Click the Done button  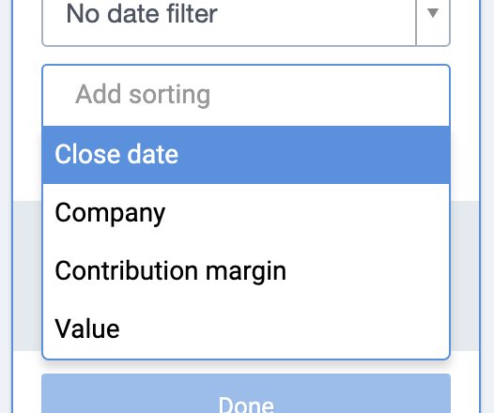click(x=246, y=393)
